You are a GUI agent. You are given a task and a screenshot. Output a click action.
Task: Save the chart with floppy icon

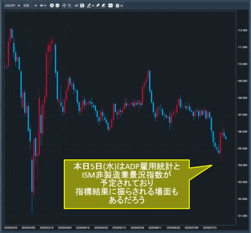82,6
